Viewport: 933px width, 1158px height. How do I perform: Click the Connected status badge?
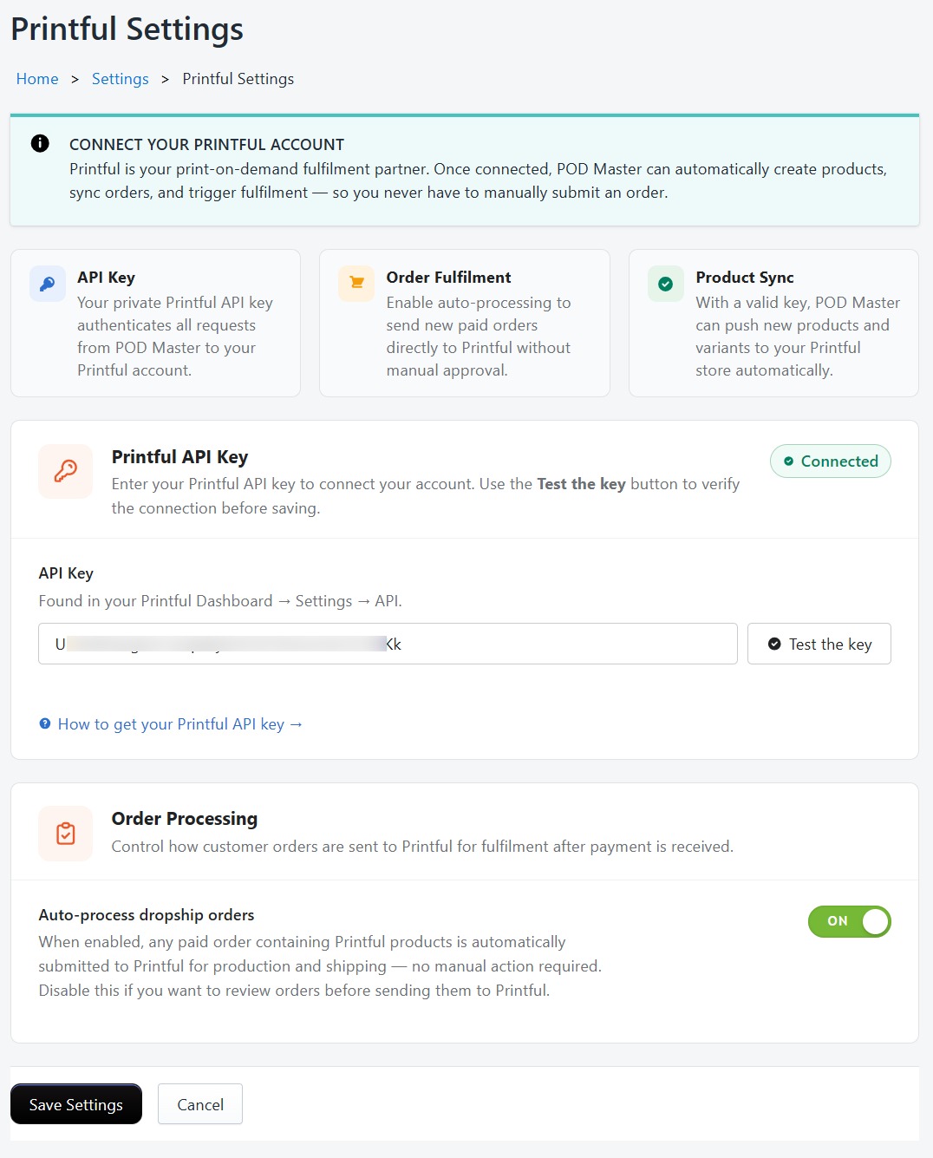click(830, 461)
